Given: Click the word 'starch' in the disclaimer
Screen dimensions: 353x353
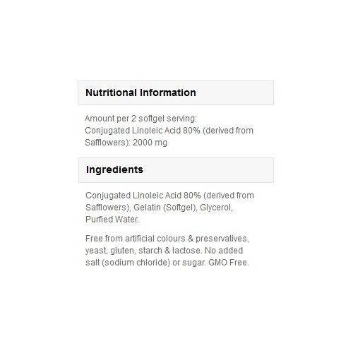Looking at the screenshot, I should (x=150, y=251).
